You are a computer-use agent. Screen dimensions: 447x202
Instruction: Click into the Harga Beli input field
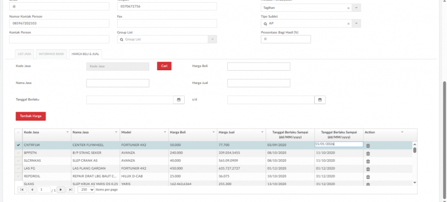tap(259, 66)
